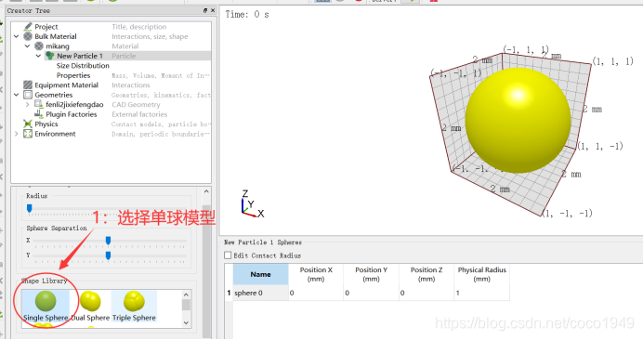The height and width of the screenshot is (340, 643).
Task: Select Equipment Material label in the tree
Action: pyautogui.click(x=66, y=85)
